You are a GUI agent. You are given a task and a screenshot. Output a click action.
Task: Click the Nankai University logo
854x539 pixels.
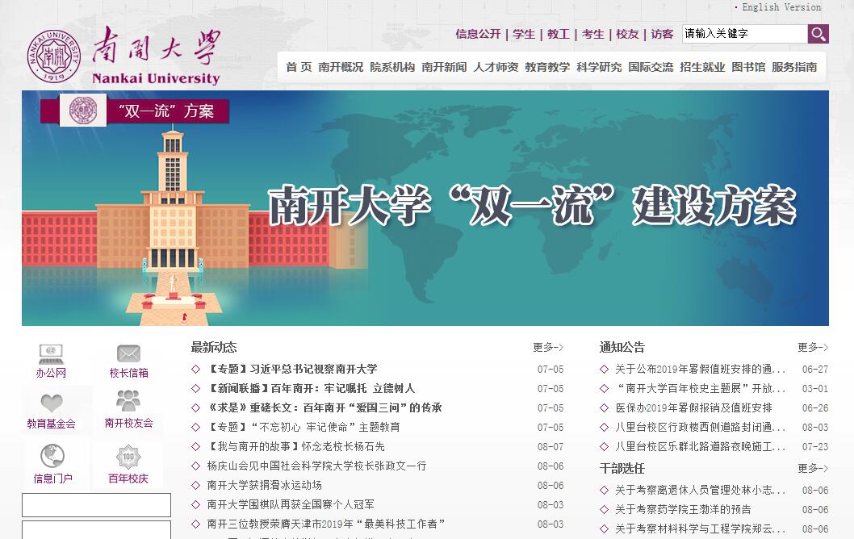tap(124, 56)
